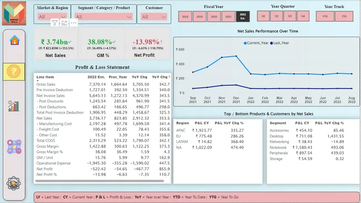Select the Pre Invoice Deduction row

[103, 90]
